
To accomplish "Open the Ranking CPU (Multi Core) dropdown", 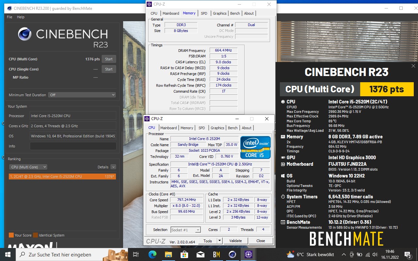I will [28, 167].
